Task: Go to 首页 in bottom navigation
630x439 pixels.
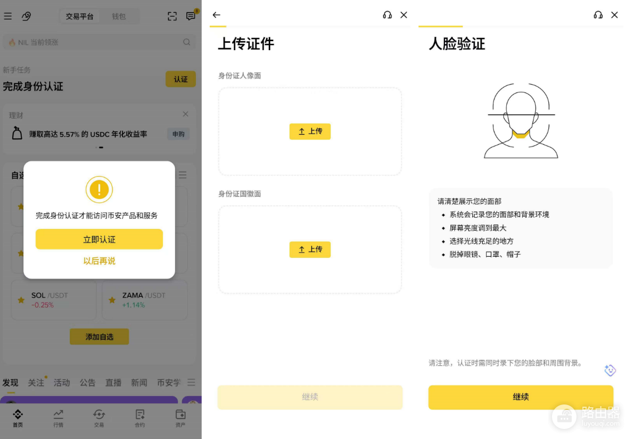Action: coord(18,418)
